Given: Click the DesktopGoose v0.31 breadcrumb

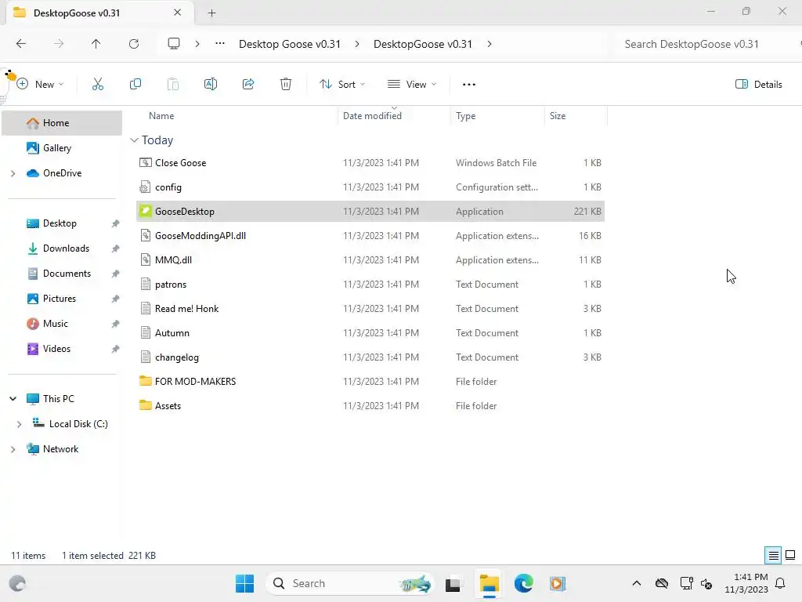Looking at the screenshot, I should coord(423,44).
